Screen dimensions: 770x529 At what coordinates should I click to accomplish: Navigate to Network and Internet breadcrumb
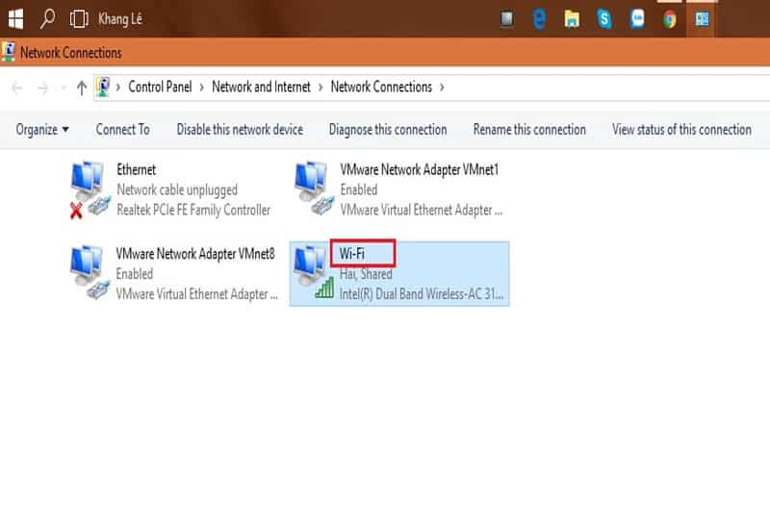pos(261,87)
